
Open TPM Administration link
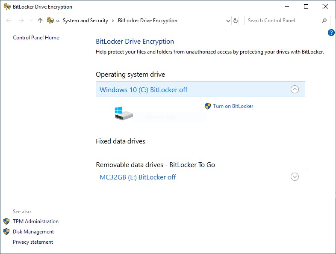(x=35, y=221)
